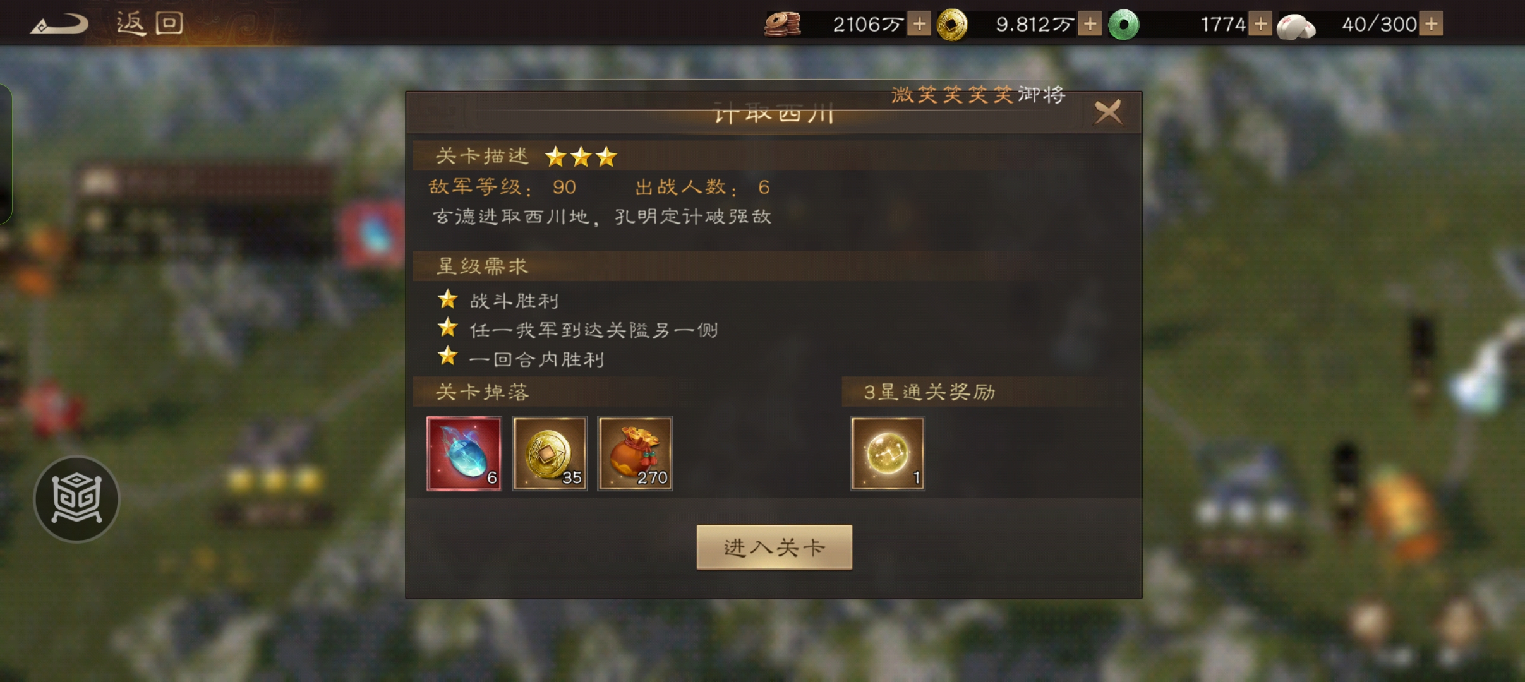
Task: Click the 星级需求 section header
Action: (x=483, y=266)
